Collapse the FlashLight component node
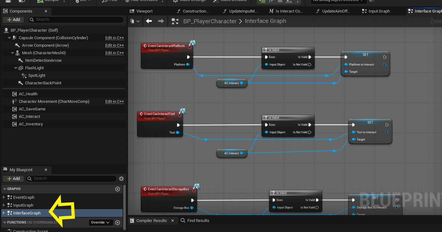Image resolution: width=442 pixels, height=232 pixels. [x=16, y=68]
